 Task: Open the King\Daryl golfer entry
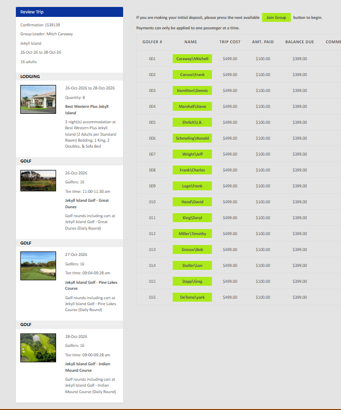pyautogui.click(x=192, y=218)
